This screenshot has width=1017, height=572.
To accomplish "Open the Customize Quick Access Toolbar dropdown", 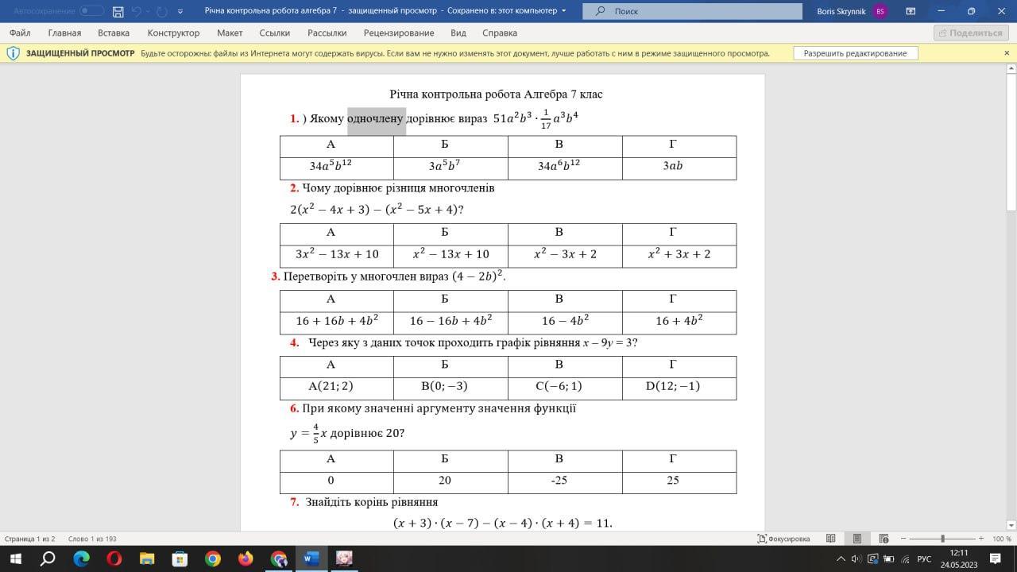I will click(180, 11).
